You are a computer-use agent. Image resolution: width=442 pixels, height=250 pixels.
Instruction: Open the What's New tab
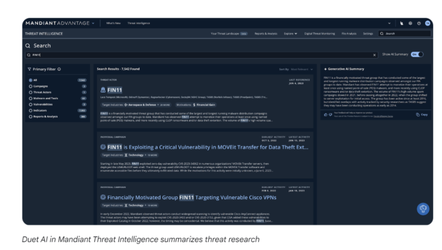[x=113, y=23]
